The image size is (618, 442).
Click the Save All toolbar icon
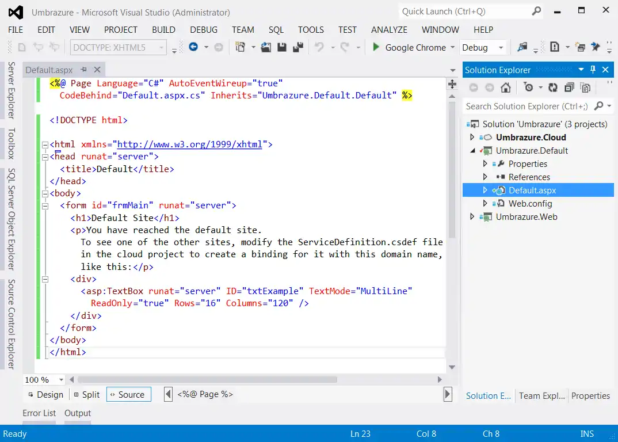tap(298, 47)
